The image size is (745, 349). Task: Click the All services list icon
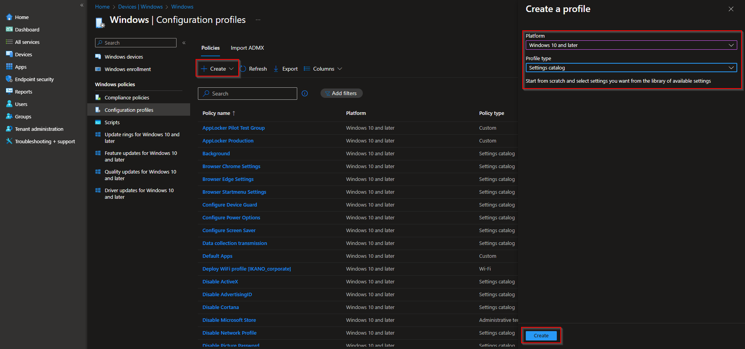(9, 42)
